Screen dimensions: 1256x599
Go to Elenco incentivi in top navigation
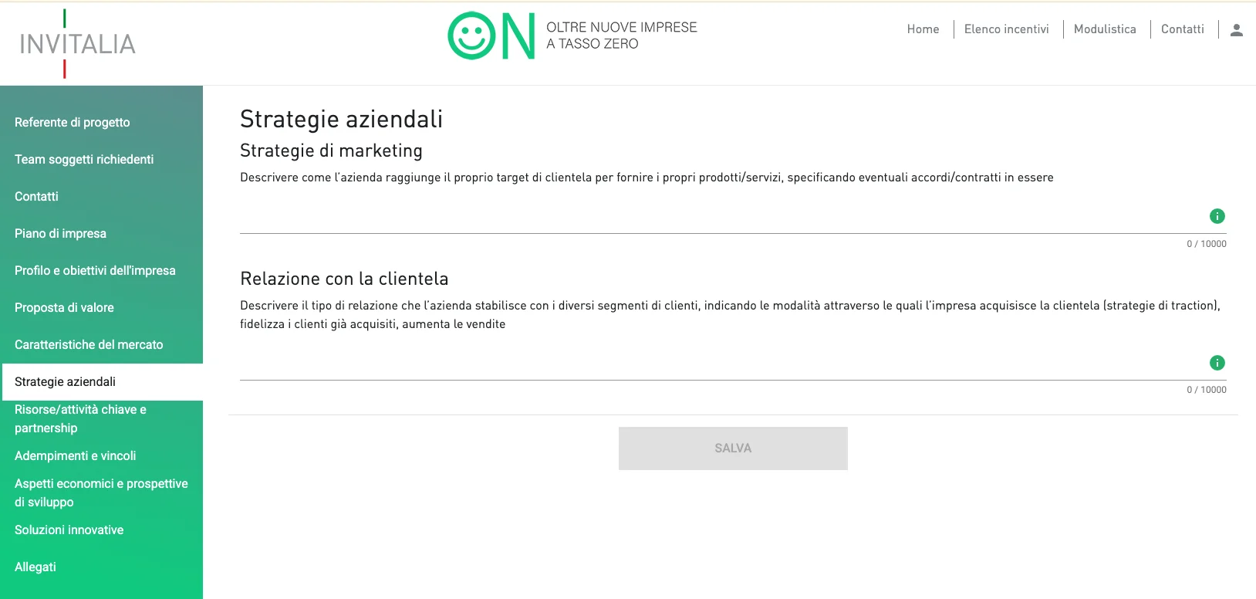click(x=1006, y=29)
